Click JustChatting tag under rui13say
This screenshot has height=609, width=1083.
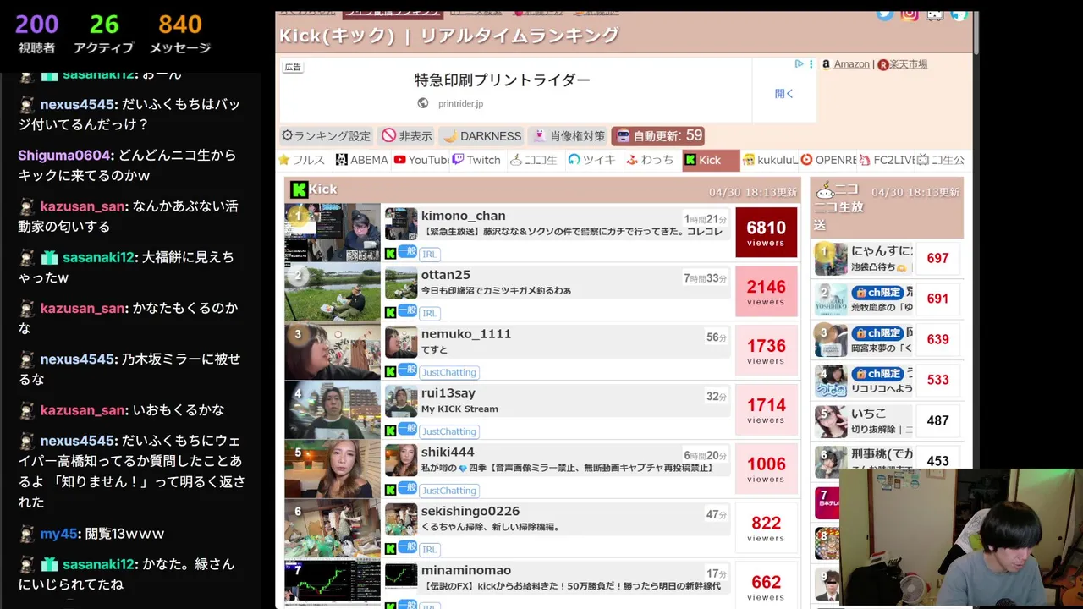coord(450,431)
